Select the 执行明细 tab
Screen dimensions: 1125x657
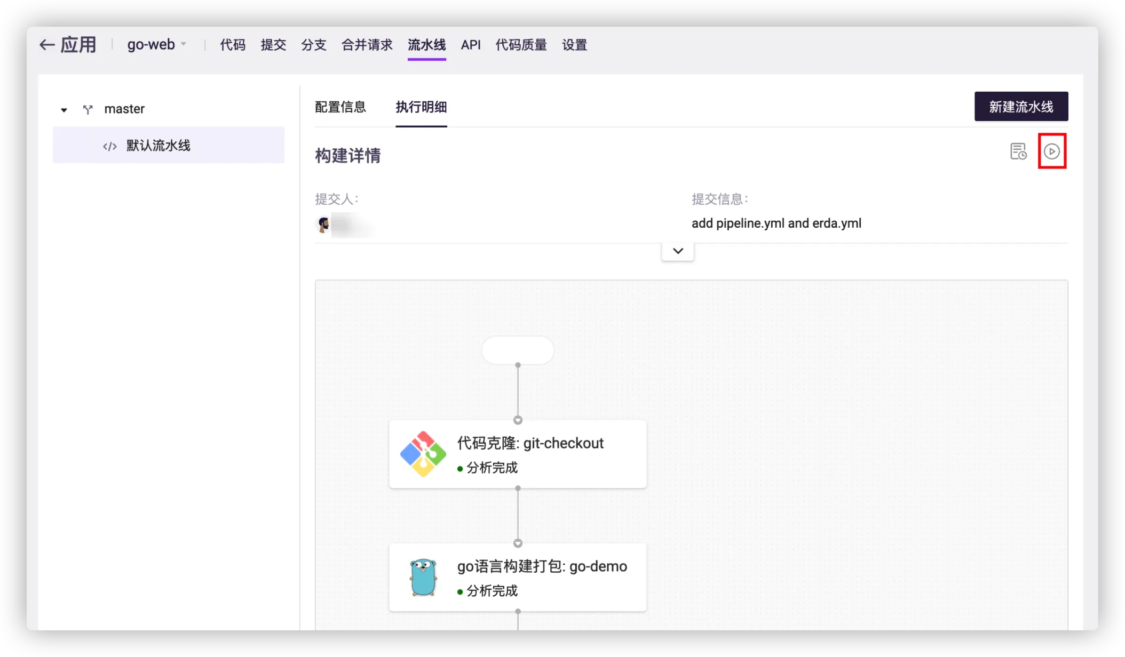pos(421,107)
